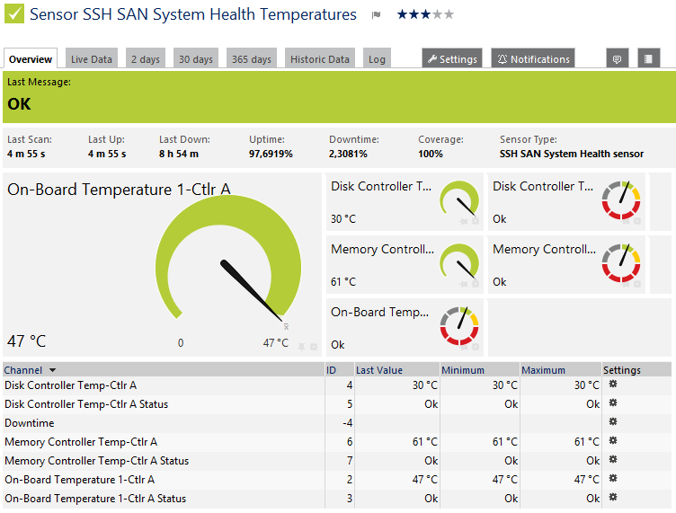Click the Uptime value 97,6919%
Screen dimensions: 676x513
point(271,154)
